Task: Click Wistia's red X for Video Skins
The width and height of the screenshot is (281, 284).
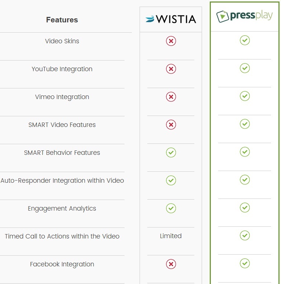Action: 171,41
